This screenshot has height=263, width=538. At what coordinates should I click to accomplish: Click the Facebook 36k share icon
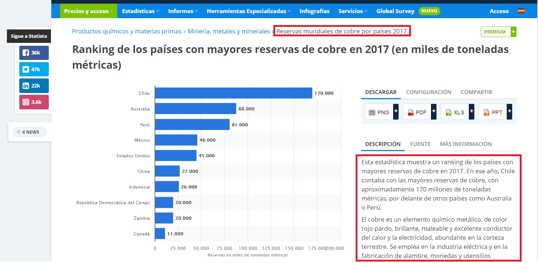pyautogui.click(x=34, y=53)
